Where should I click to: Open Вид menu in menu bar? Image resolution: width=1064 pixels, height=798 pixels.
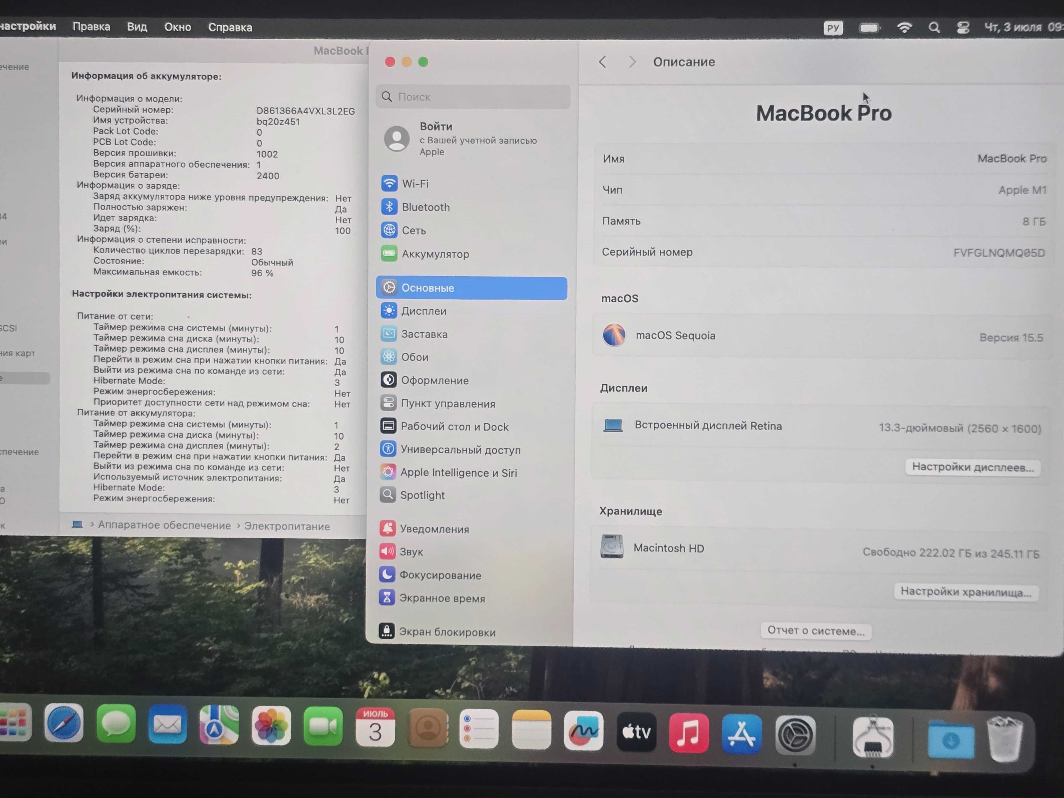pyautogui.click(x=137, y=27)
